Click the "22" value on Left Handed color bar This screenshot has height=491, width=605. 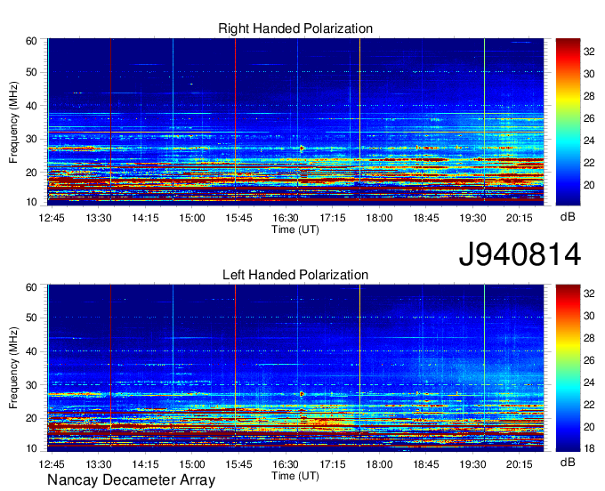click(589, 405)
